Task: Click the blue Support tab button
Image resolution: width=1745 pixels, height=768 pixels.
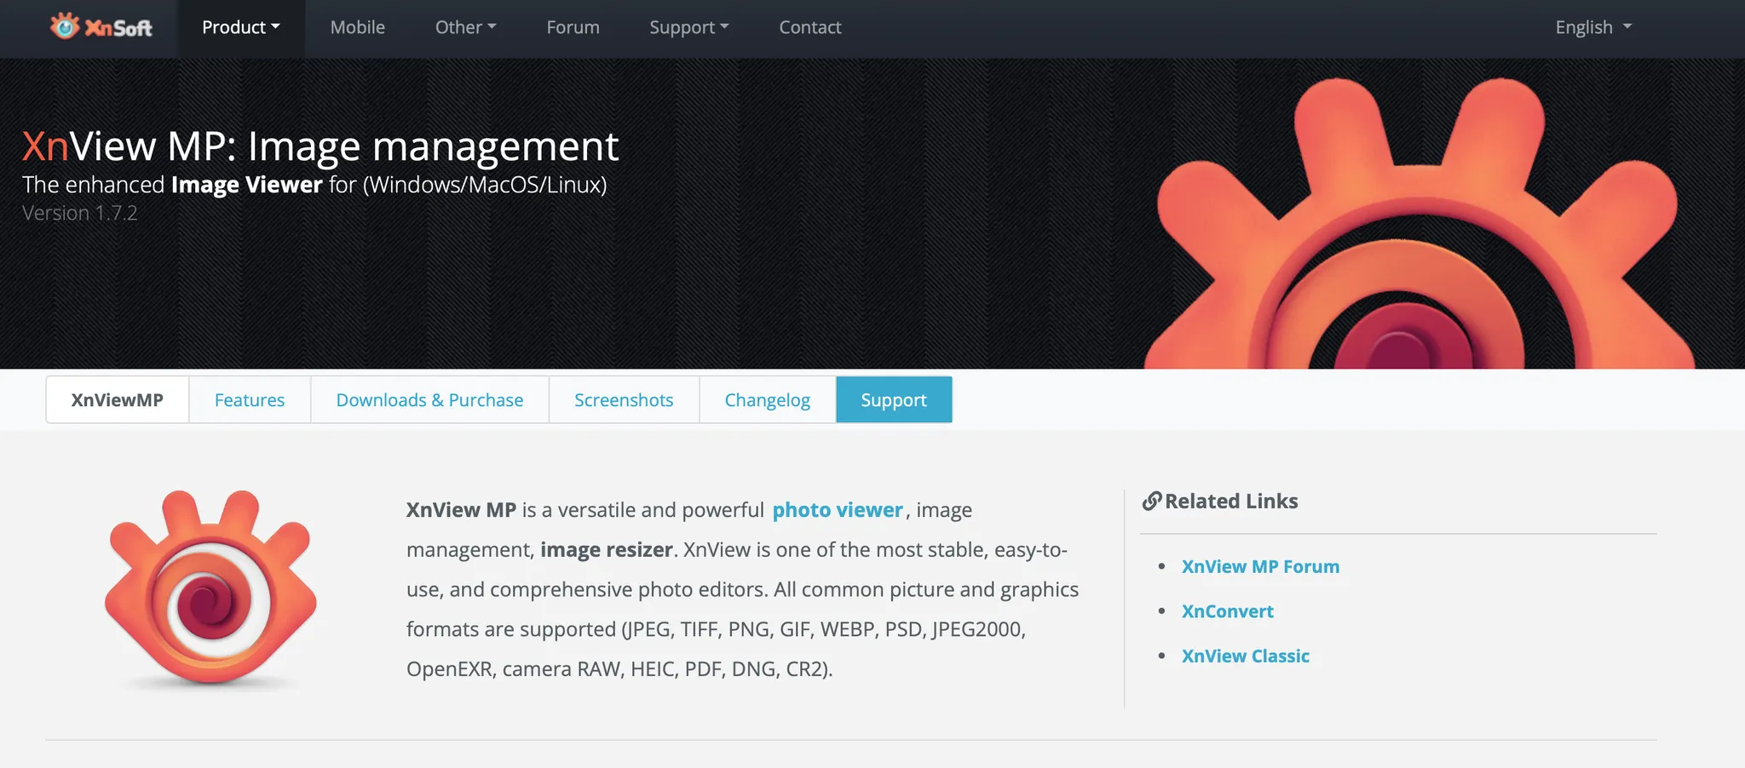Action: click(894, 399)
